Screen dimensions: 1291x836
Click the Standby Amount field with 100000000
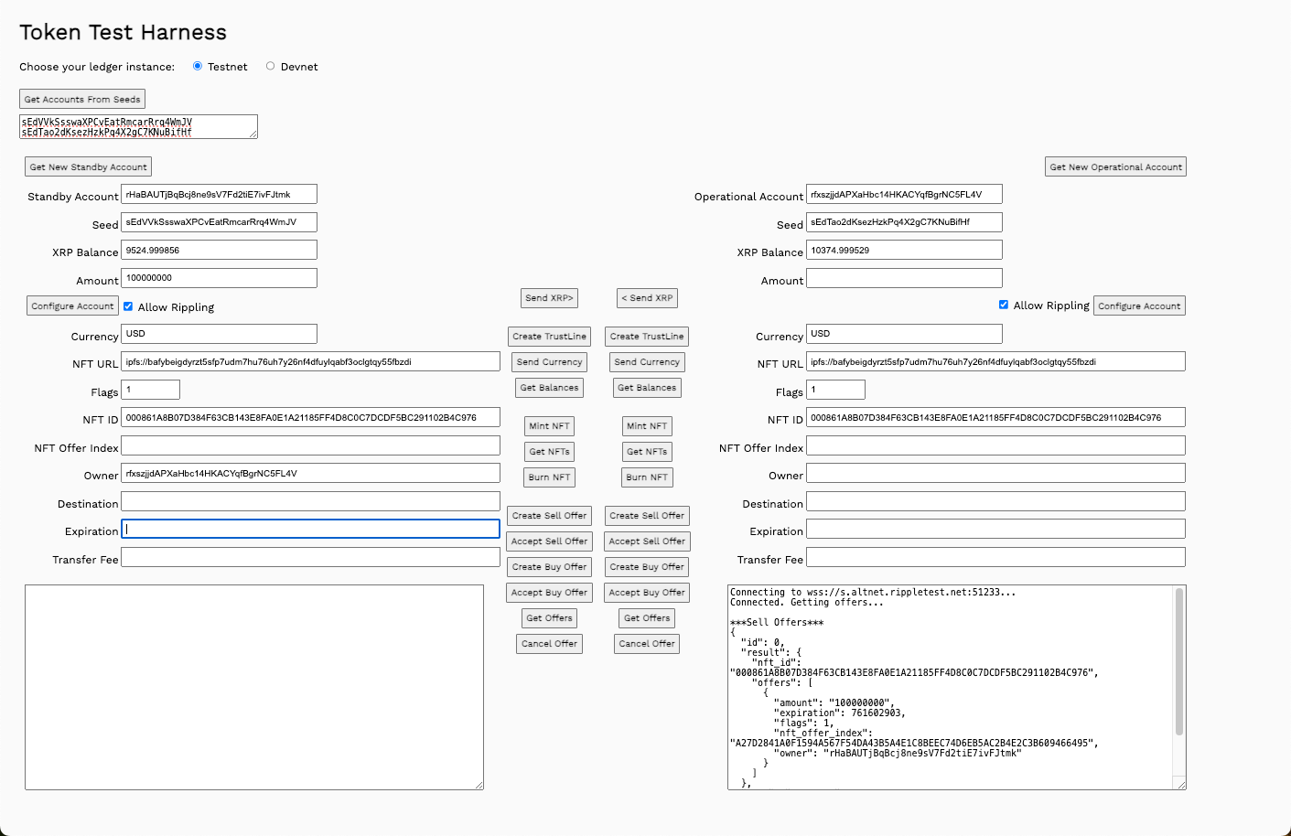219,278
